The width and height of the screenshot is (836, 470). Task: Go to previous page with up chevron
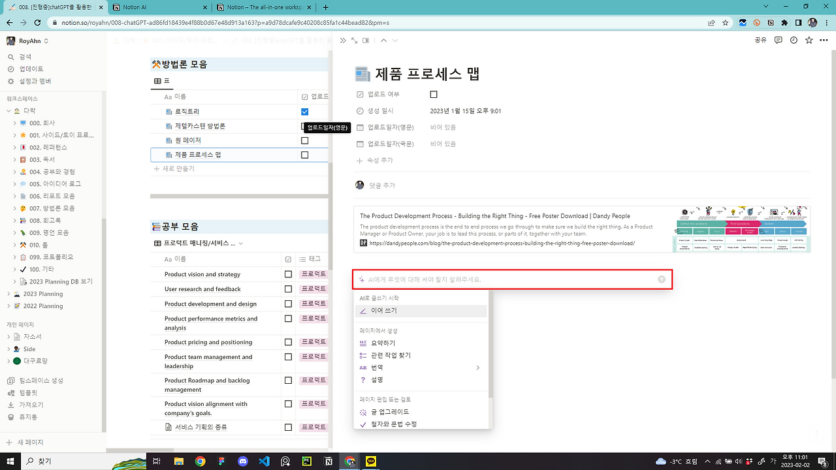click(383, 40)
